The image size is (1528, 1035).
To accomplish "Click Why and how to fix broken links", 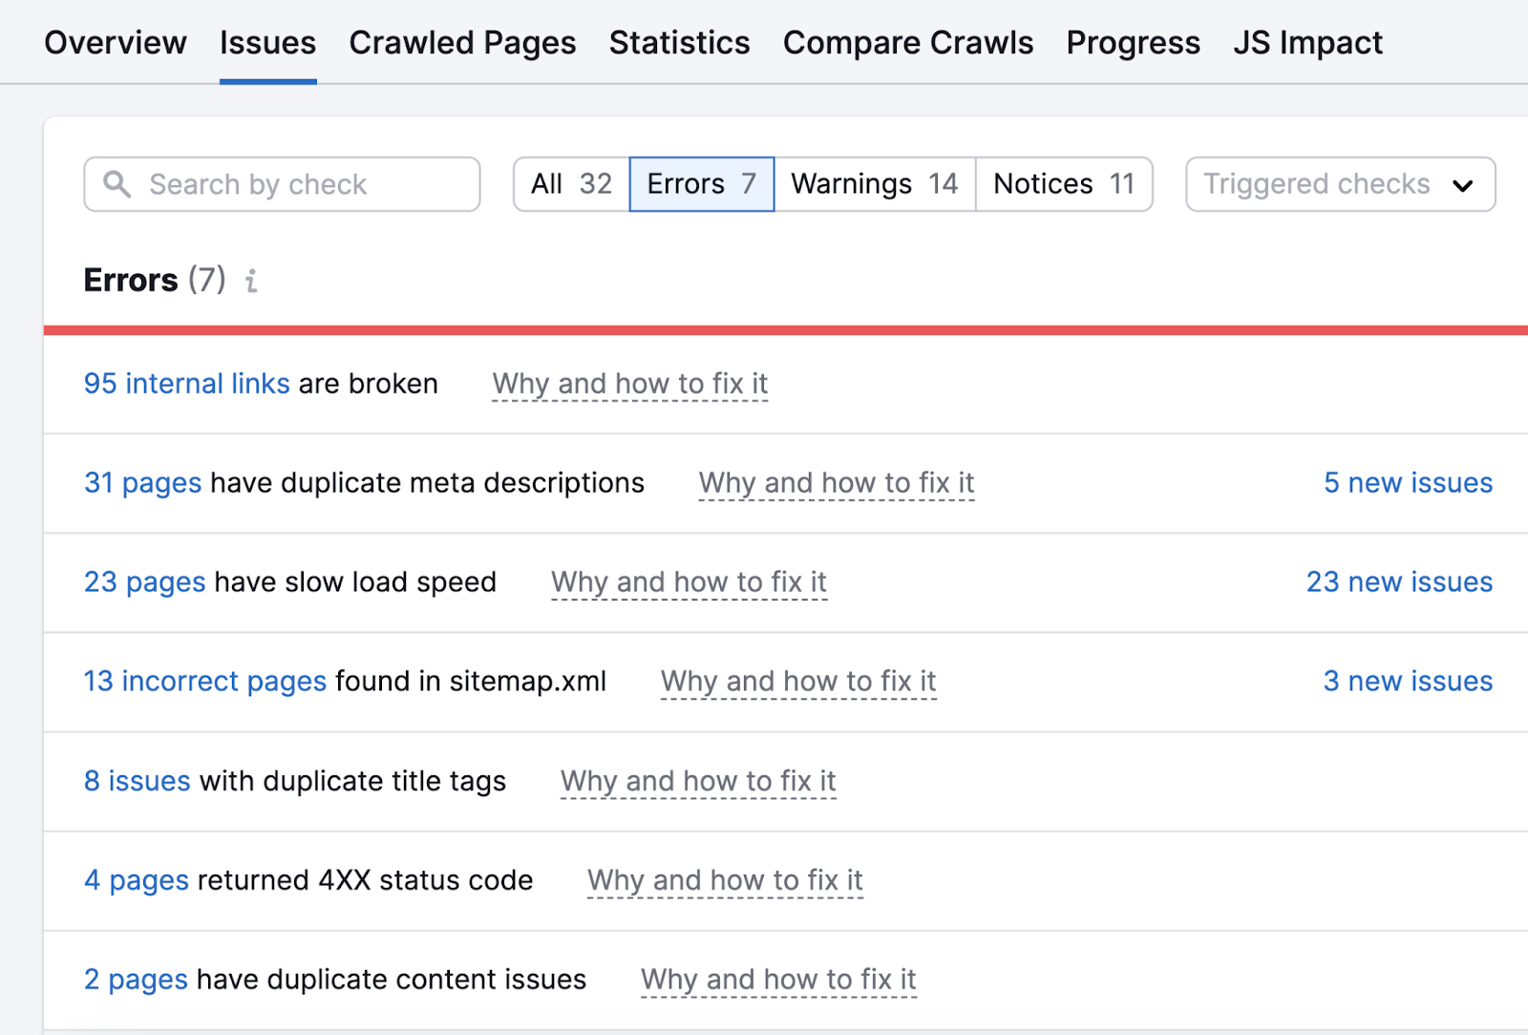I will (x=629, y=383).
